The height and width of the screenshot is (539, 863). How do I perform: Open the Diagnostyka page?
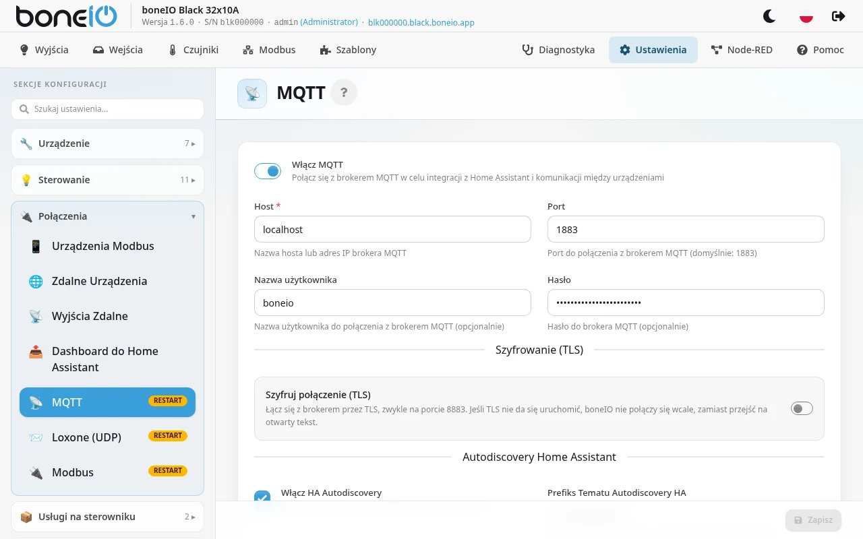tap(558, 50)
